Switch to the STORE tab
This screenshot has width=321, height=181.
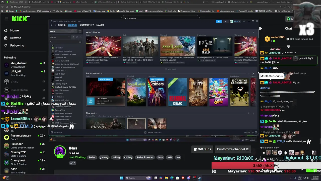[62, 25]
